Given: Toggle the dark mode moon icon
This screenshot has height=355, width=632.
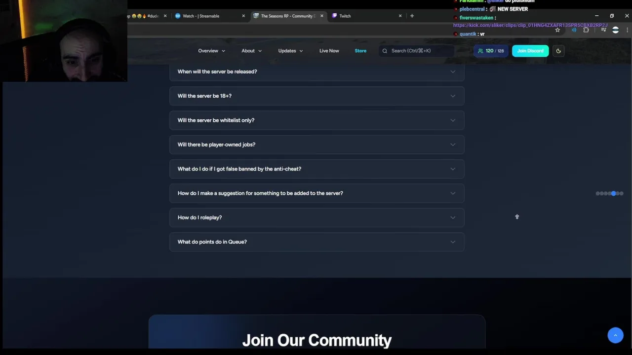Looking at the screenshot, I should (558, 51).
